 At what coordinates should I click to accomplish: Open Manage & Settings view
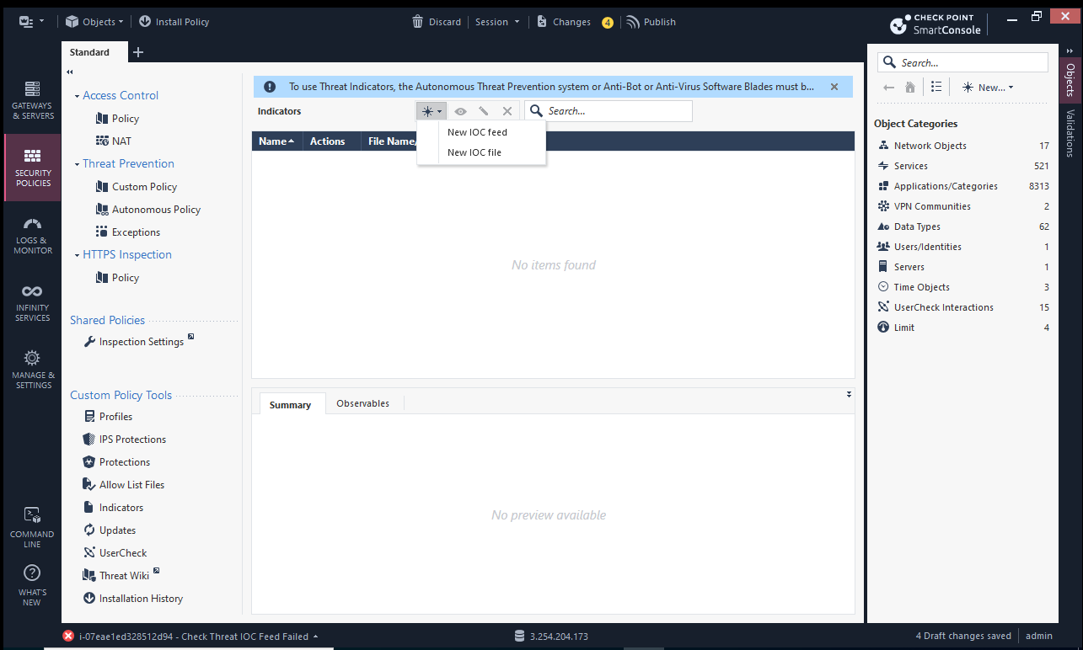[x=32, y=369]
